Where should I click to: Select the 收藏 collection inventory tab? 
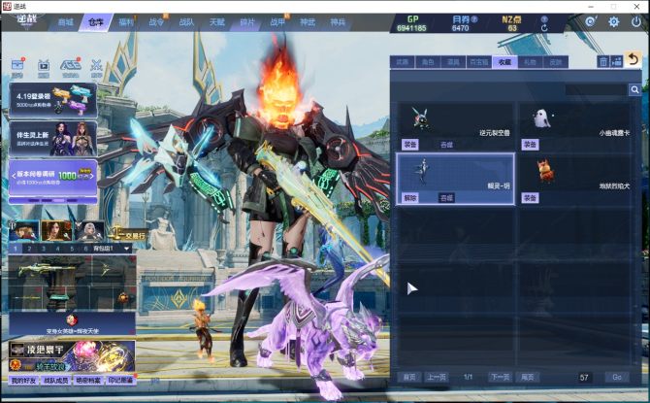tap(504, 62)
